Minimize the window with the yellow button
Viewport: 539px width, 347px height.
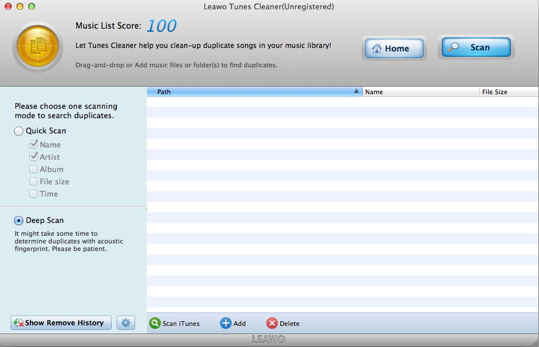click(19, 6)
